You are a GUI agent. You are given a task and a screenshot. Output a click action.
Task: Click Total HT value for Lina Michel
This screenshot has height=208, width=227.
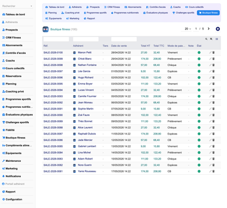click(145, 152)
